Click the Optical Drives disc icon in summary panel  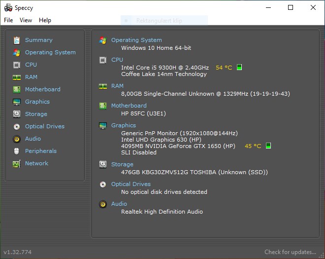click(103, 184)
